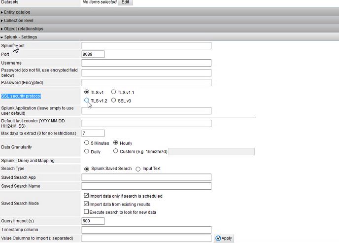Enable Execute search to look for new data
The width and height of the screenshot is (339, 243).
pos(86,211)
